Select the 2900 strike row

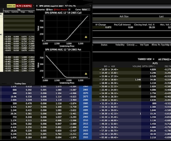click(x=85, y=114)
